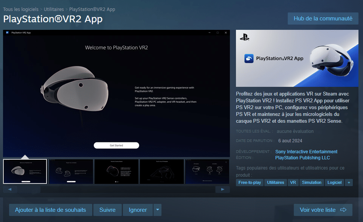Viewport: 363px width, 222px height.
Task: Click the 'PlayStation®VR2 App' breadcrumb link
Action: pyautogui.click(x=92, y=9)
